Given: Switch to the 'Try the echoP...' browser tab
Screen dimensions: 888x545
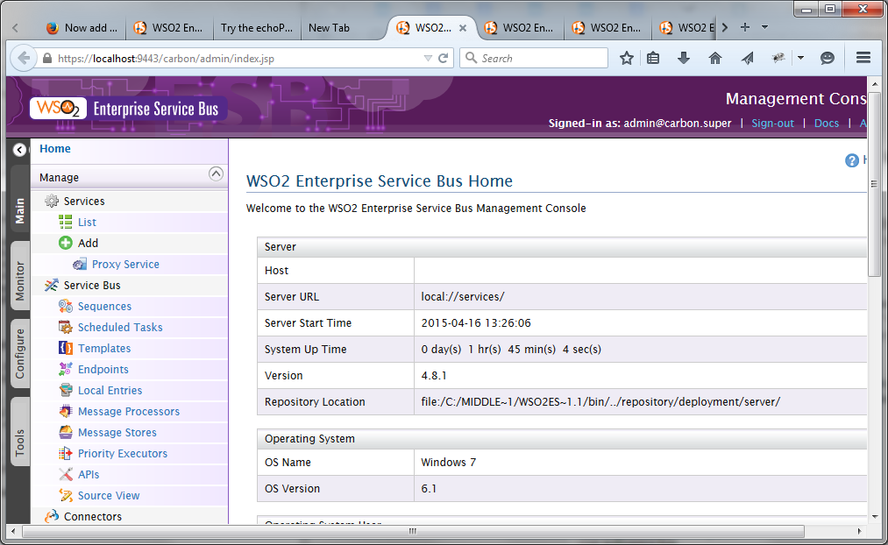Looking at the screenshot, I should tap(257, 28).
